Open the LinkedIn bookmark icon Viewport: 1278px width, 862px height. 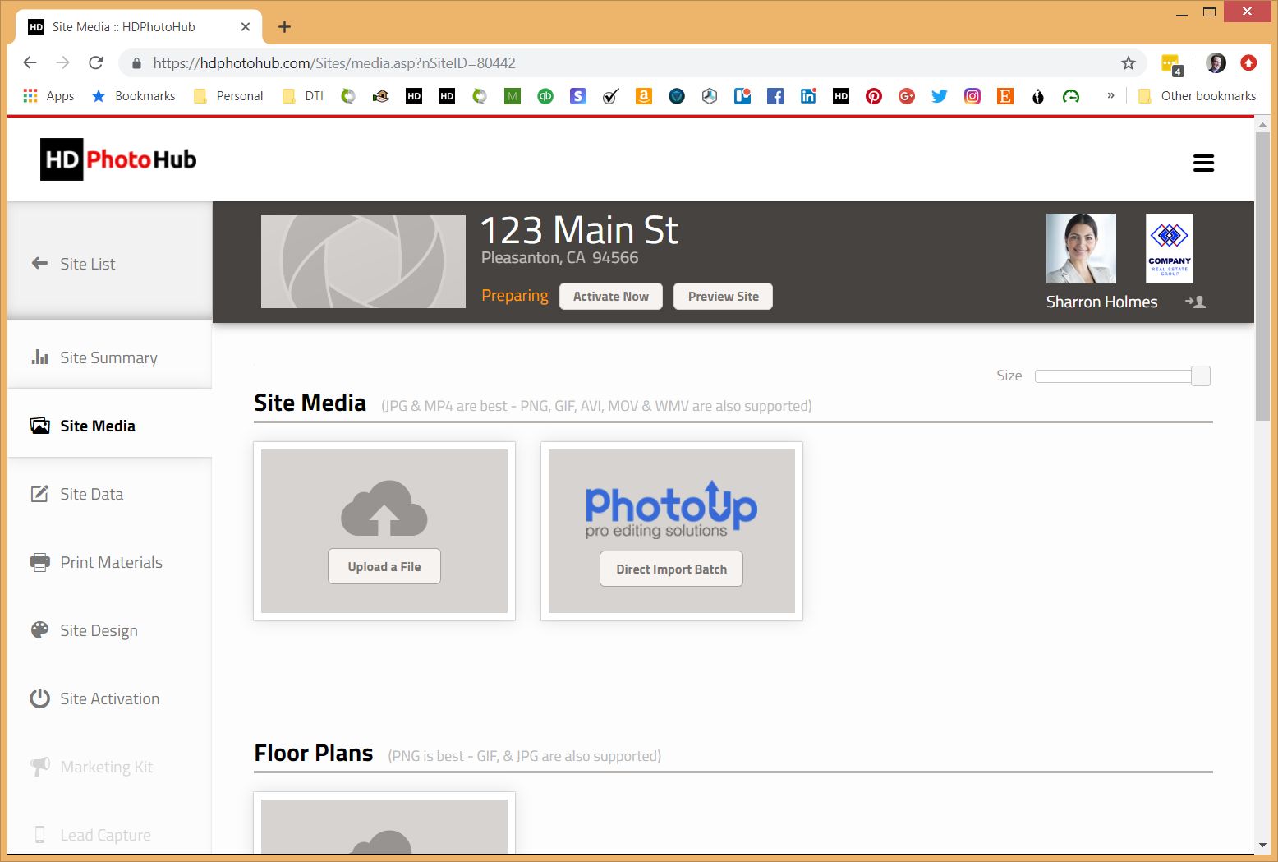[x=808, y=96]
